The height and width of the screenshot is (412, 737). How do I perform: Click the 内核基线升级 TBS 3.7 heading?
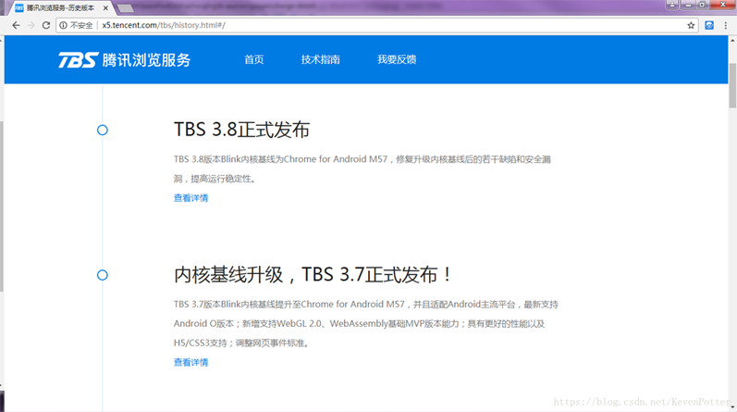[313, 274]
